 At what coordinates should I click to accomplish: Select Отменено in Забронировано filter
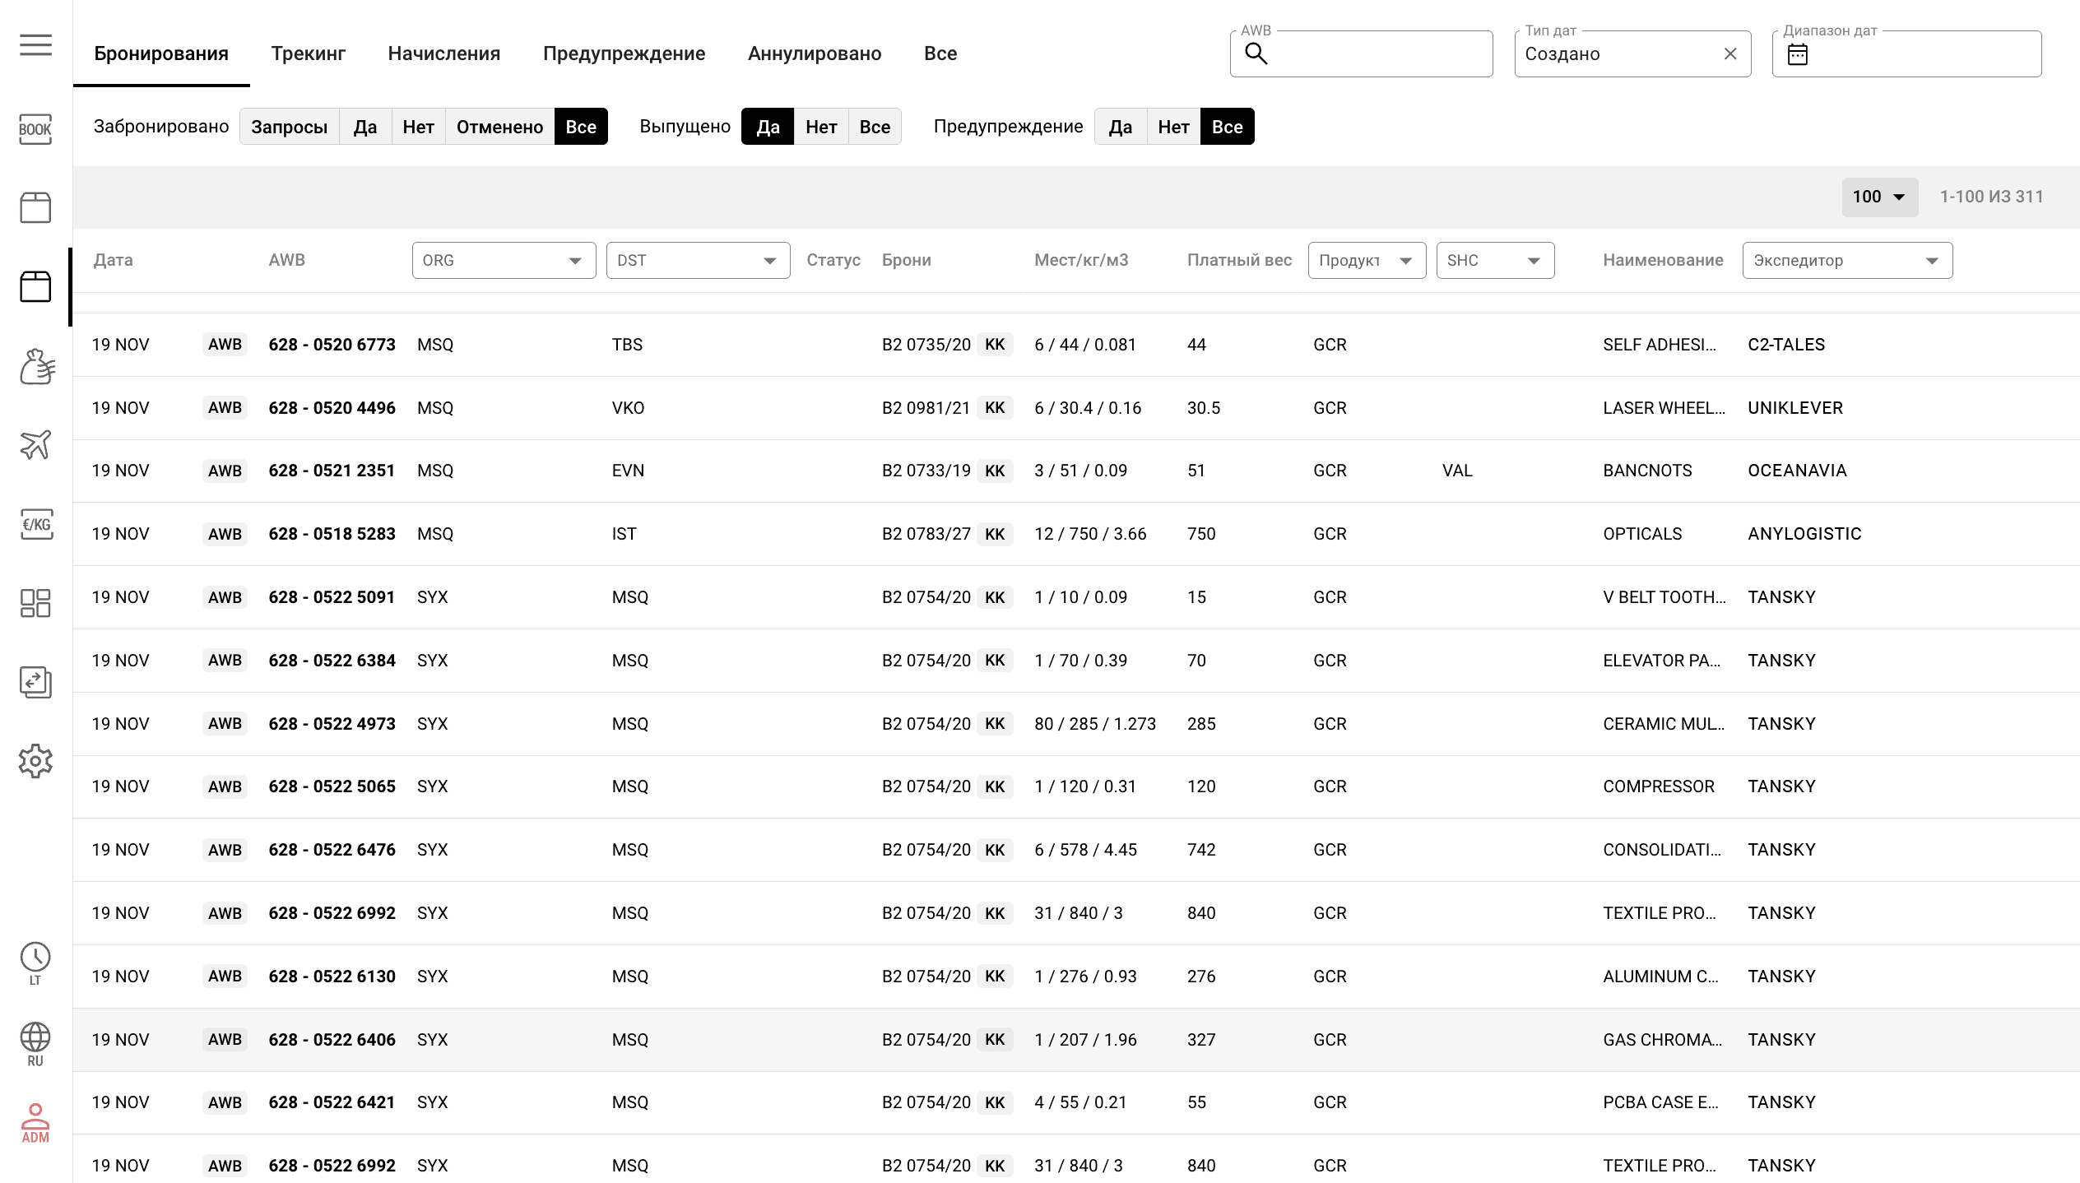coord(499,126)
